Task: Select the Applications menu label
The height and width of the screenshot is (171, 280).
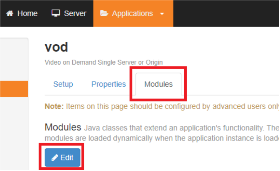Action: point(132,14)
